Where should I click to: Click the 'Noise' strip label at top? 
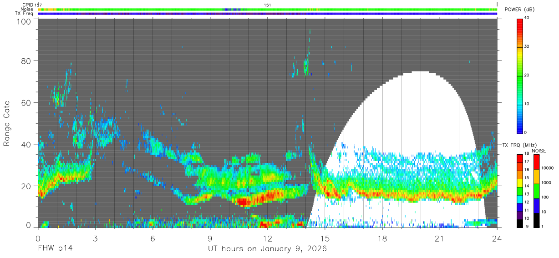pos(27,9)
